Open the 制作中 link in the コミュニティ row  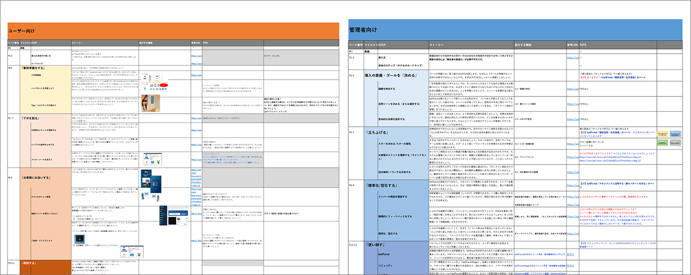[571, 266]
